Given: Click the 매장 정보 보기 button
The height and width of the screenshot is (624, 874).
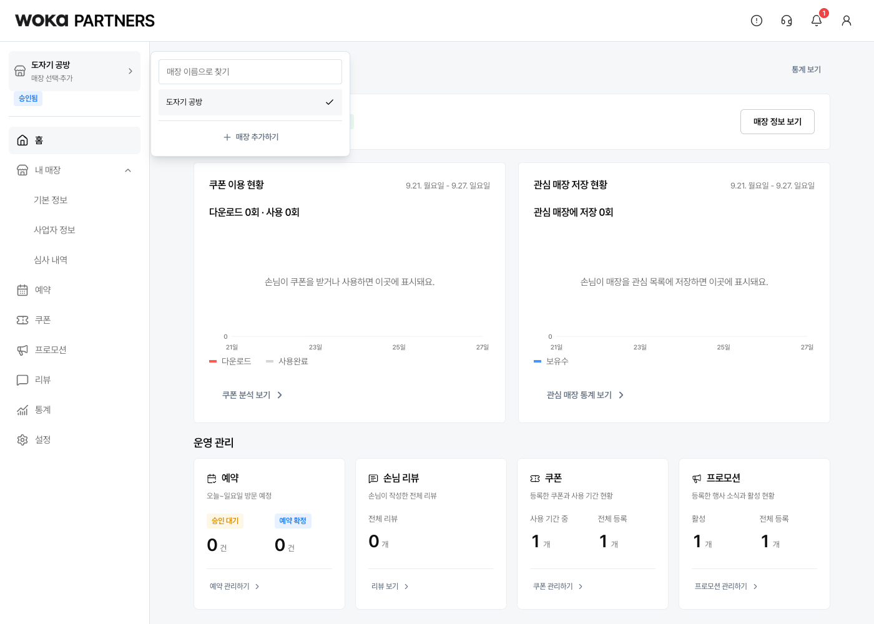Looking at the screenshot, I should tap(777, 122).
